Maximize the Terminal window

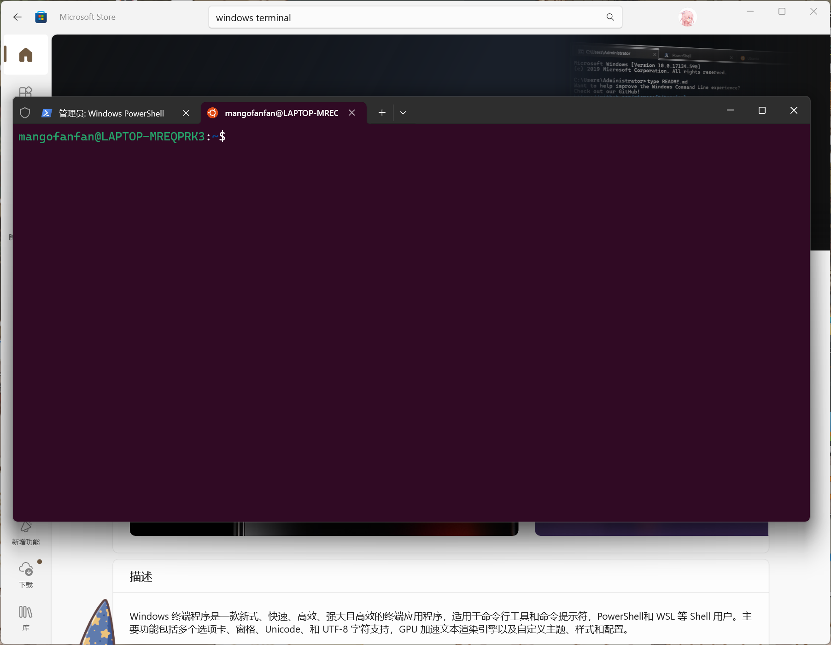pyautogui.click(x=762, y=110)
